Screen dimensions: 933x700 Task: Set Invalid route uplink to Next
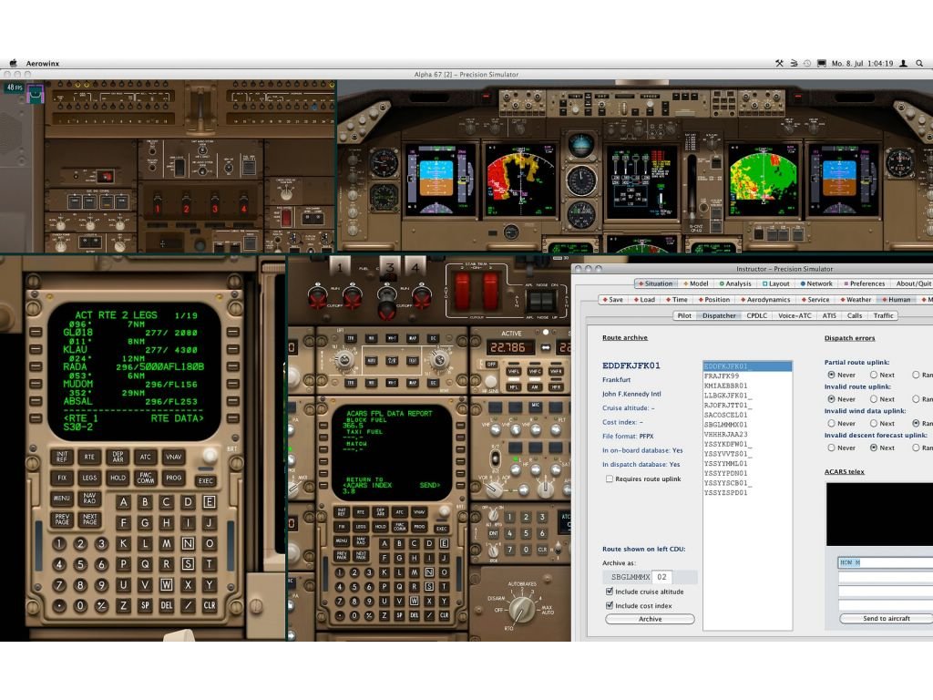(874, 399)
